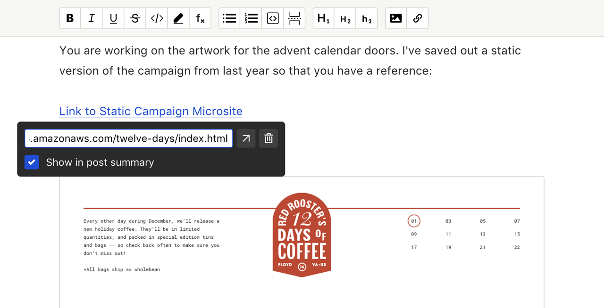Insert a formula with the fx button
The image size is (604, 308).
[200, 18]
